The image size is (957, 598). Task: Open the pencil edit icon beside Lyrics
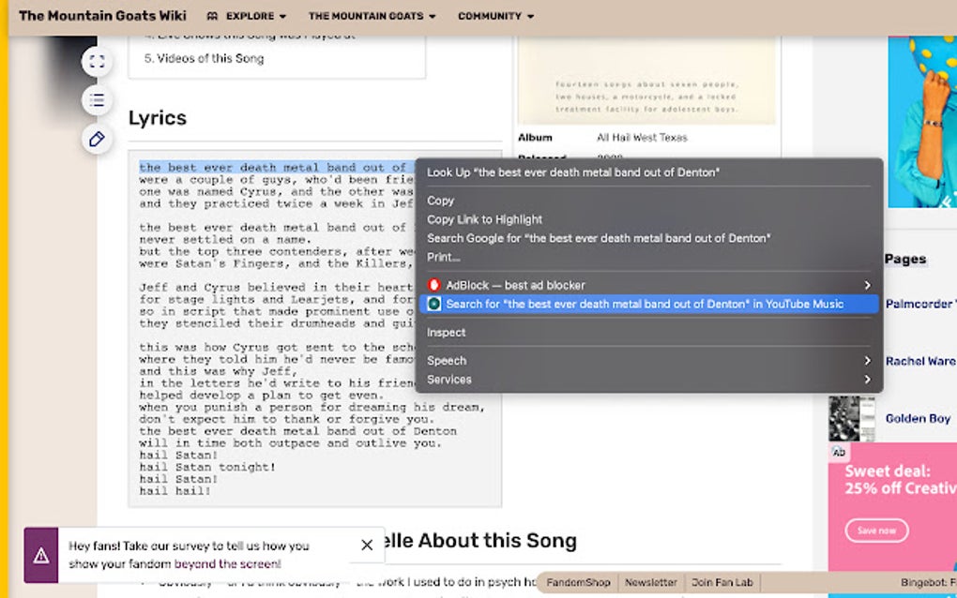tap(97, 139)
